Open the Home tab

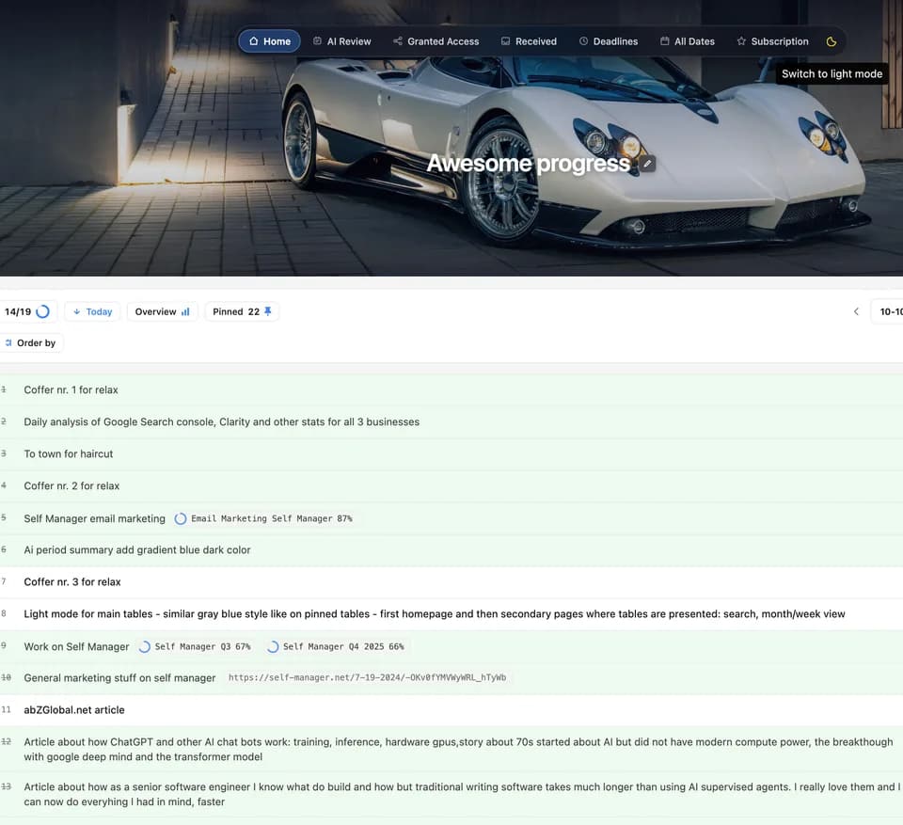click(x=270, y=41)
